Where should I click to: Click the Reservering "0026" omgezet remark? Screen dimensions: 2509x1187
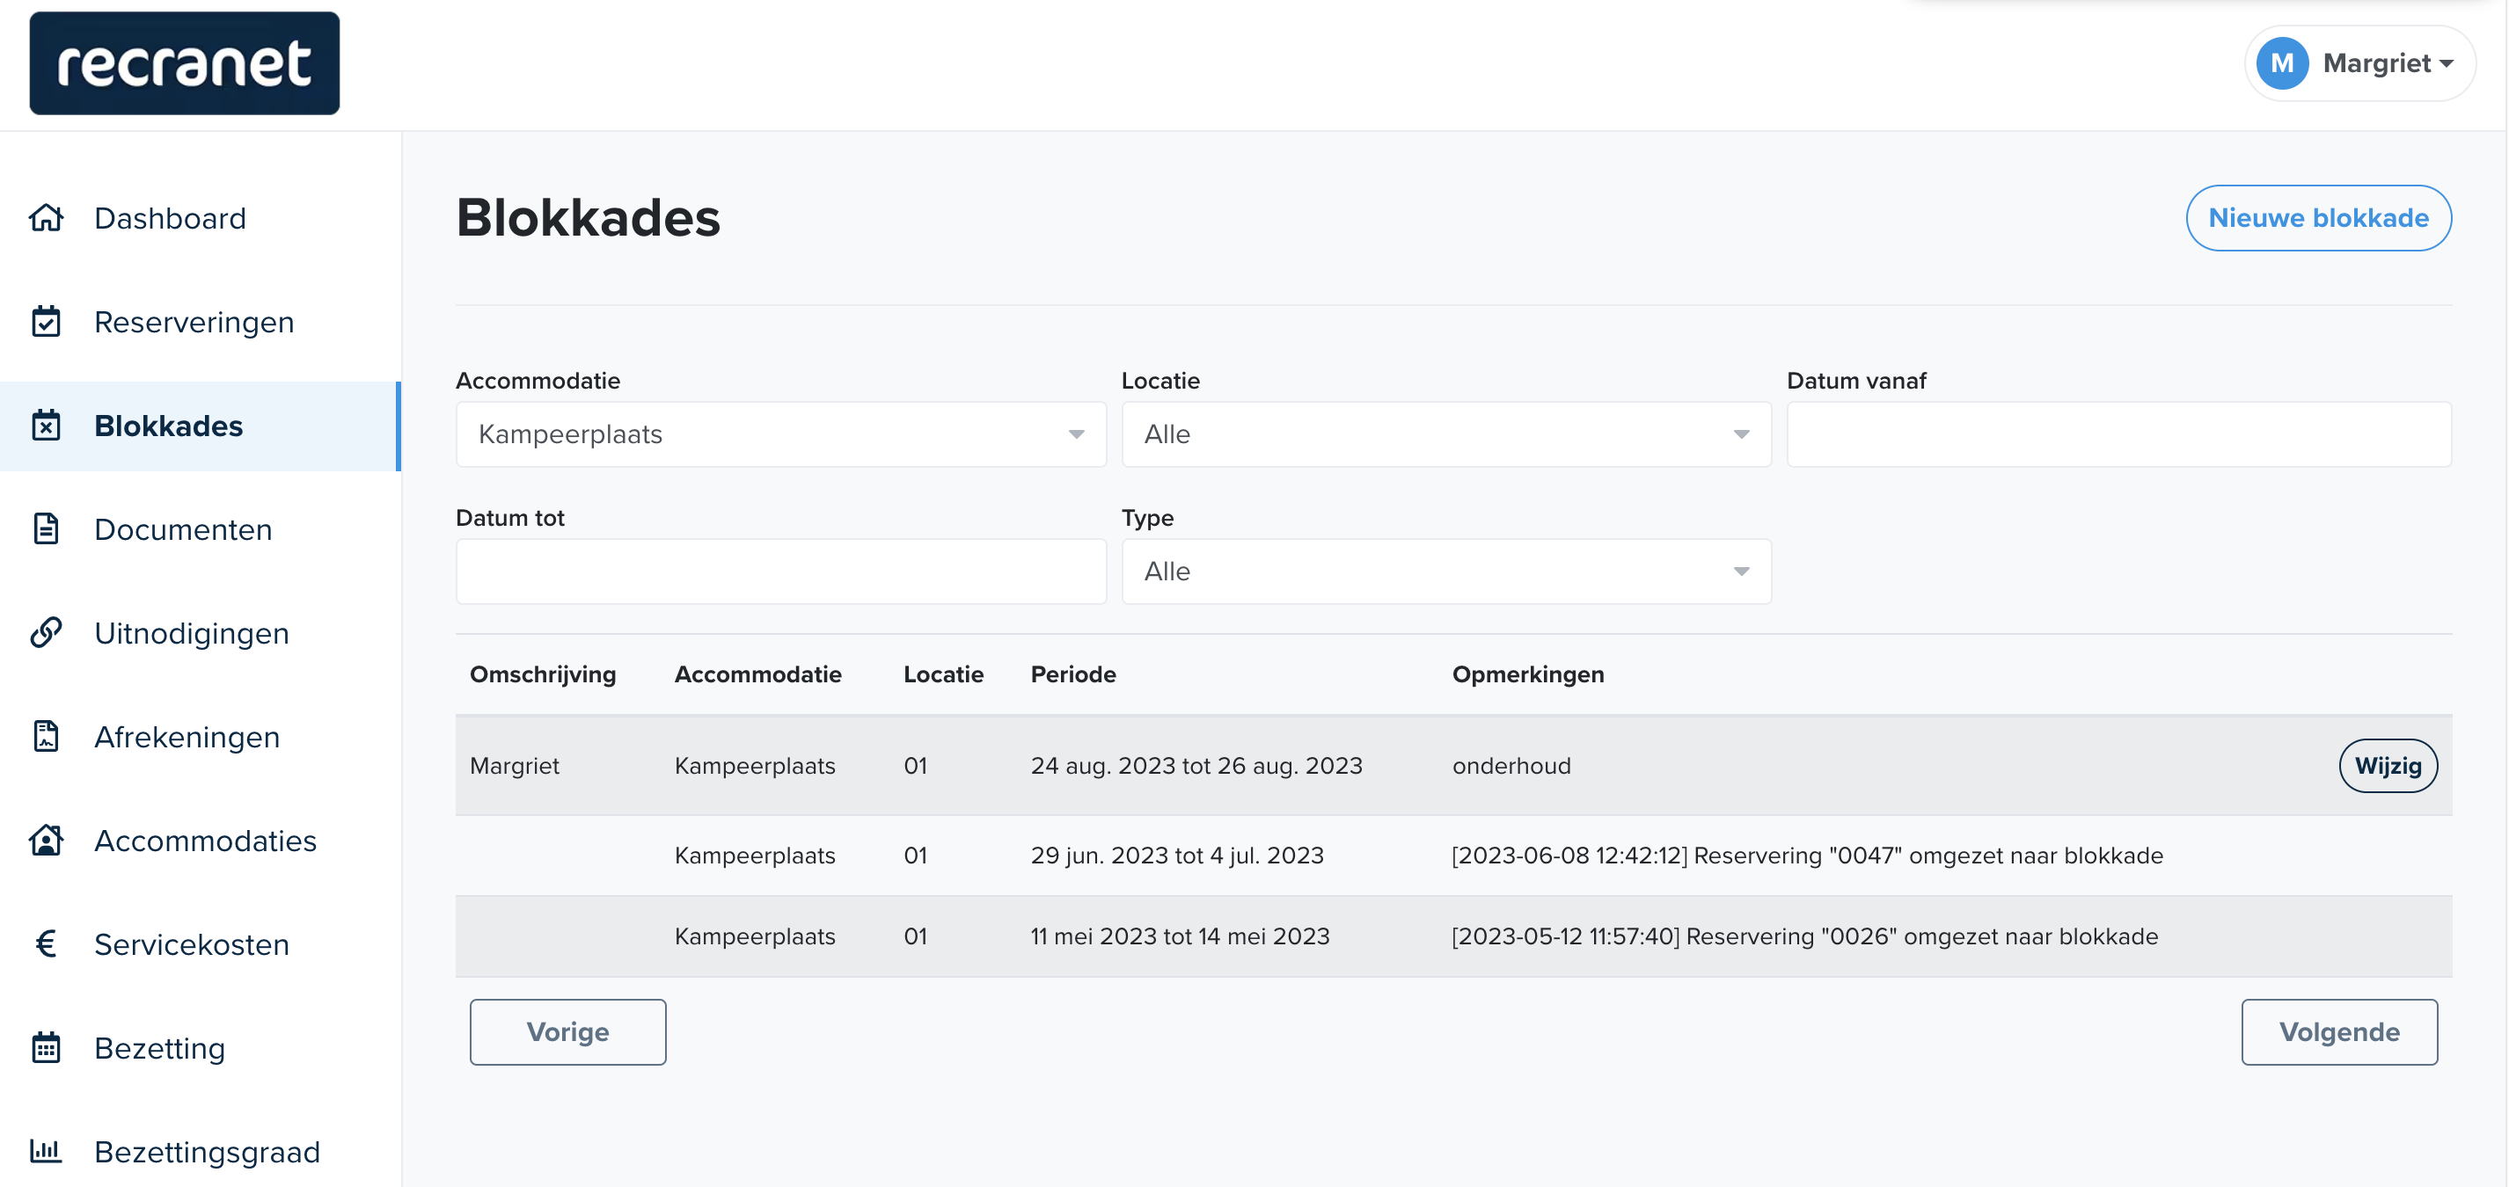1803,936
